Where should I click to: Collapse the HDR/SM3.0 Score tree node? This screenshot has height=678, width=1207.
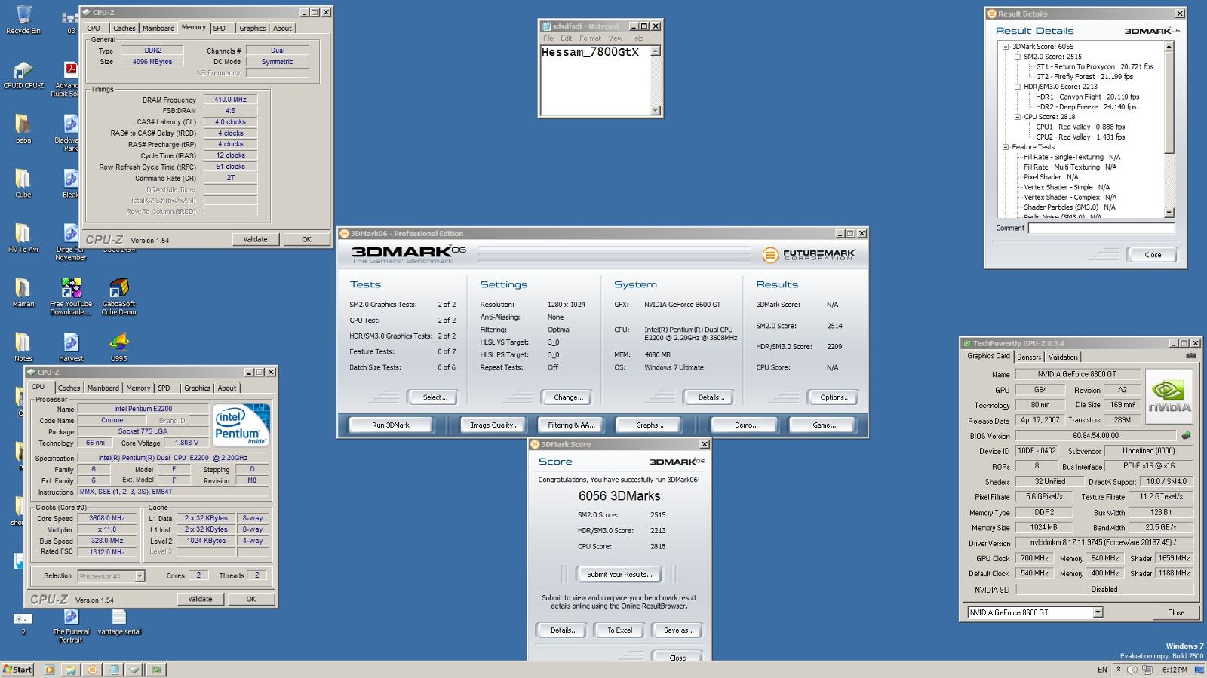point(1017,87)
